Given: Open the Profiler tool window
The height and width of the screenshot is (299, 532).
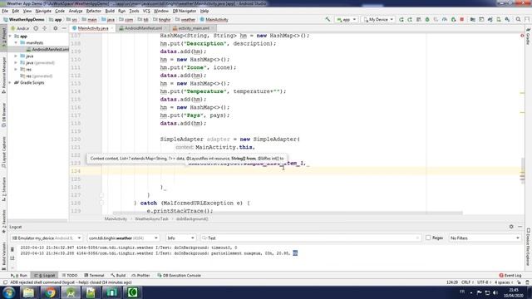Looking at the screenshot, I should 140,275.
